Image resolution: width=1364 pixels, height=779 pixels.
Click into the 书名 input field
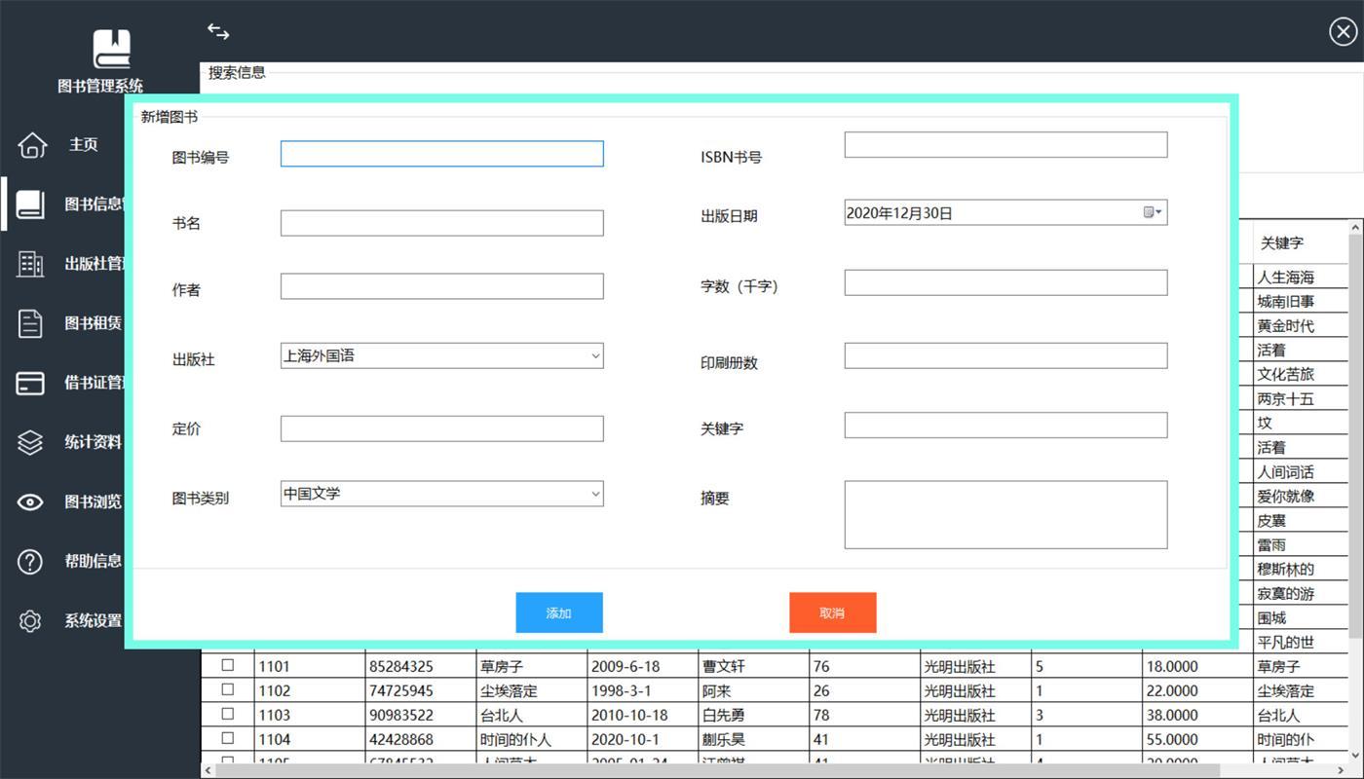441,223
